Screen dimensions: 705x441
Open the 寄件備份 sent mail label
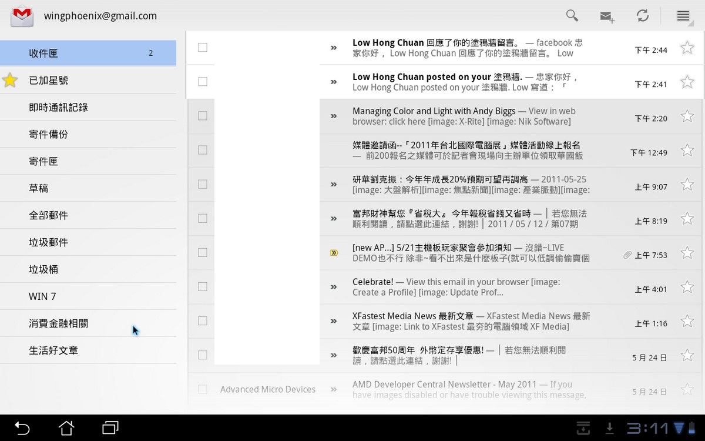88,134
